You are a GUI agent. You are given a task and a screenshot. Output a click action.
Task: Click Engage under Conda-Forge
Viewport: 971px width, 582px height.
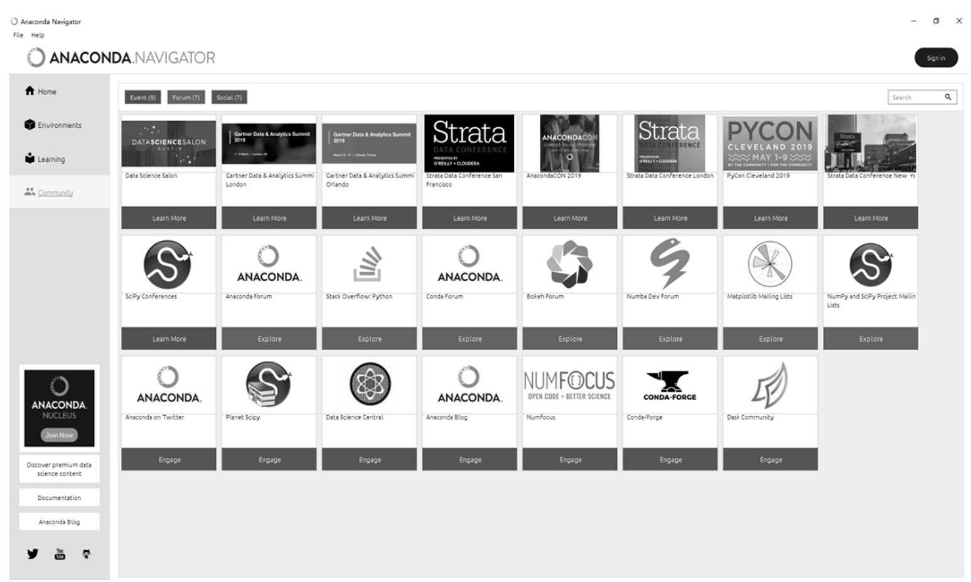tap(670, 460)
